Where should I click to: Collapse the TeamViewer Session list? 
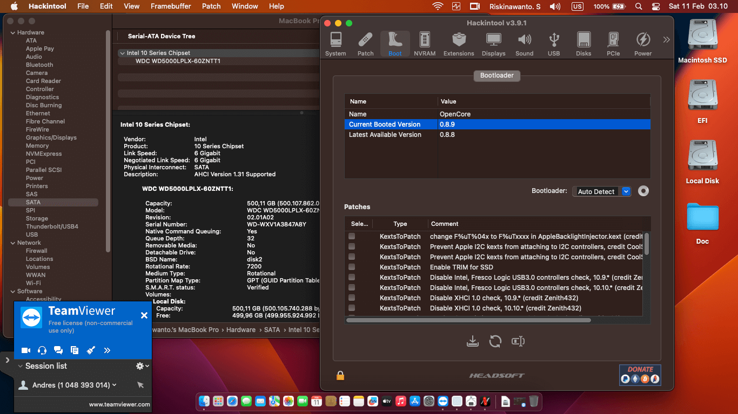[x=21, y=366]
